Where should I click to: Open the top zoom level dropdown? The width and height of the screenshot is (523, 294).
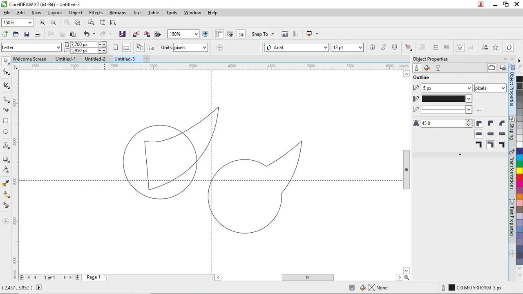(30, 22)
